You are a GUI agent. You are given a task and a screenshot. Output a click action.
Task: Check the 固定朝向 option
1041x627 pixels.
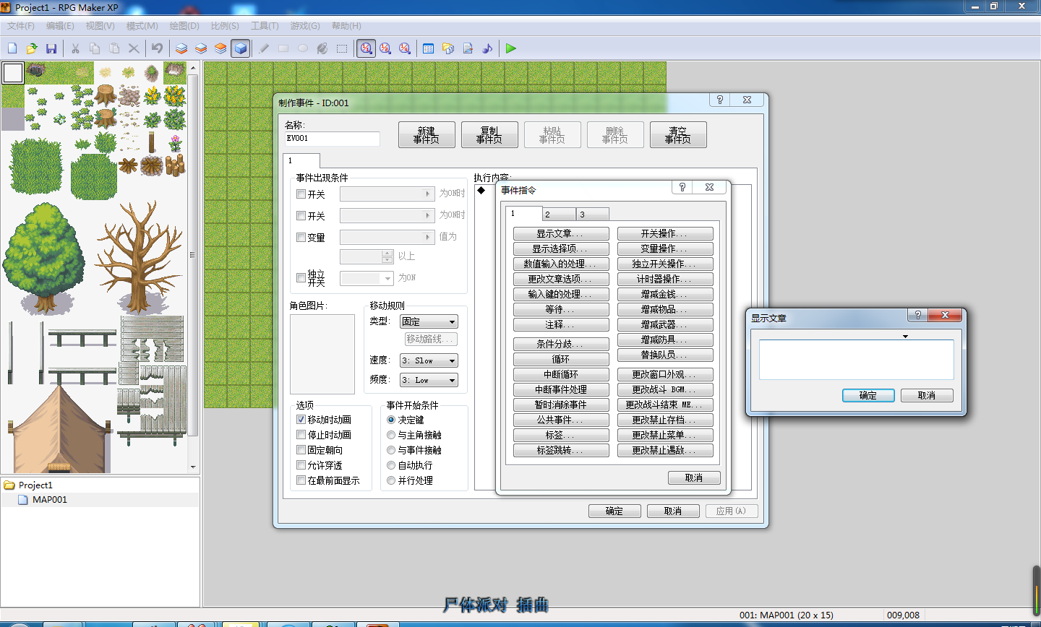tap(301, 449)
